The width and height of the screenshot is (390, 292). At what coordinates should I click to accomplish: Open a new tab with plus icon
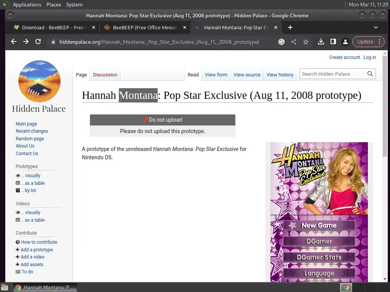[290, 27]
